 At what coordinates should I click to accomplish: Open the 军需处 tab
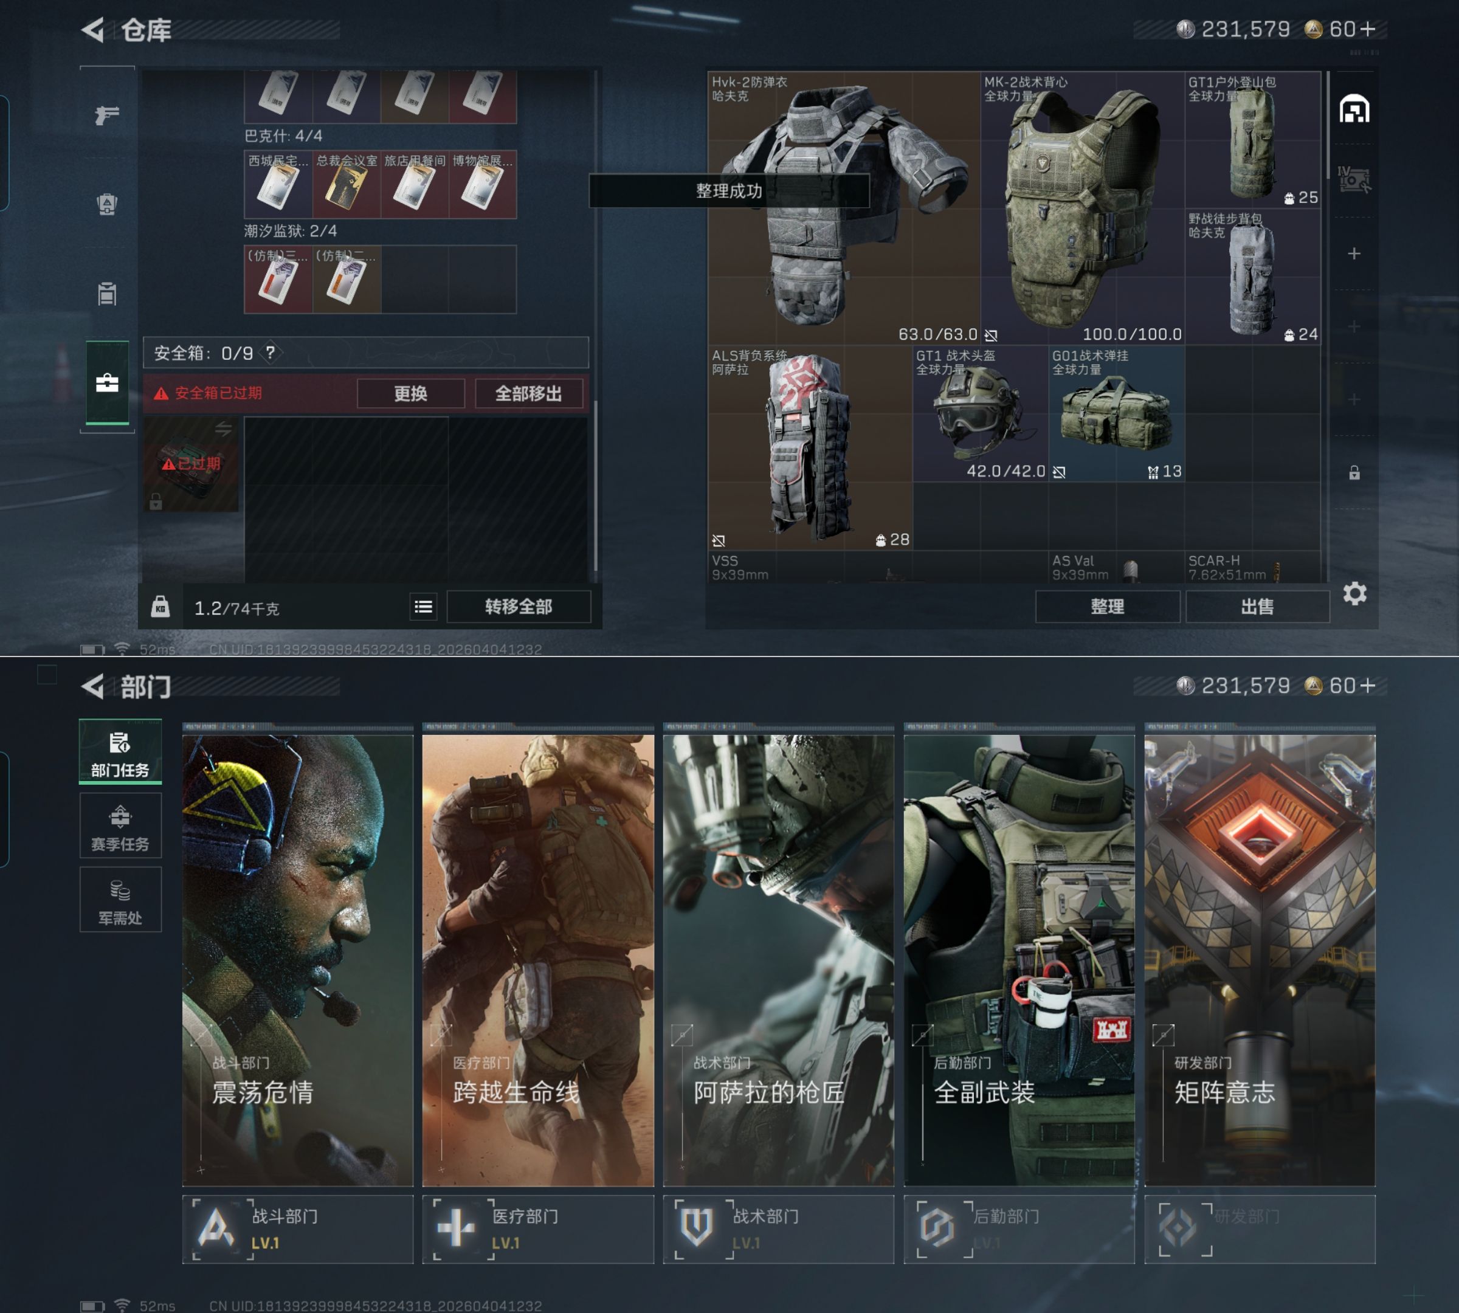pyautogui.click(x=120, y=900)
